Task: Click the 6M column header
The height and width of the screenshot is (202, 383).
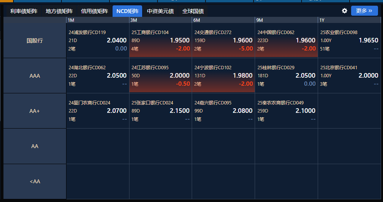Action: click(224, 20)
